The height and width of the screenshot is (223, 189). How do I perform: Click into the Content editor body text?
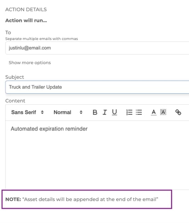pyautogui.click(x=97, y=155)
